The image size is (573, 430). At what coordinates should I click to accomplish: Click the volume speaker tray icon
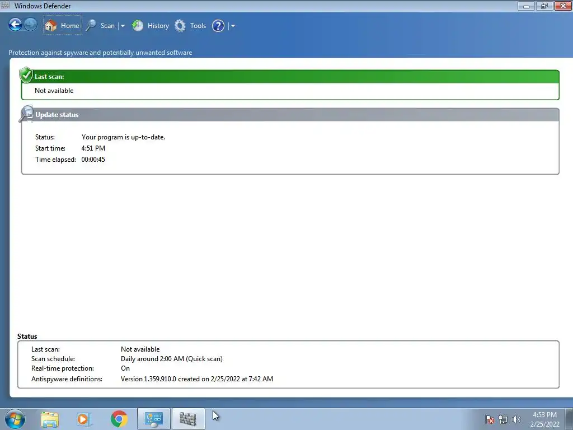(x=516, y=419)
